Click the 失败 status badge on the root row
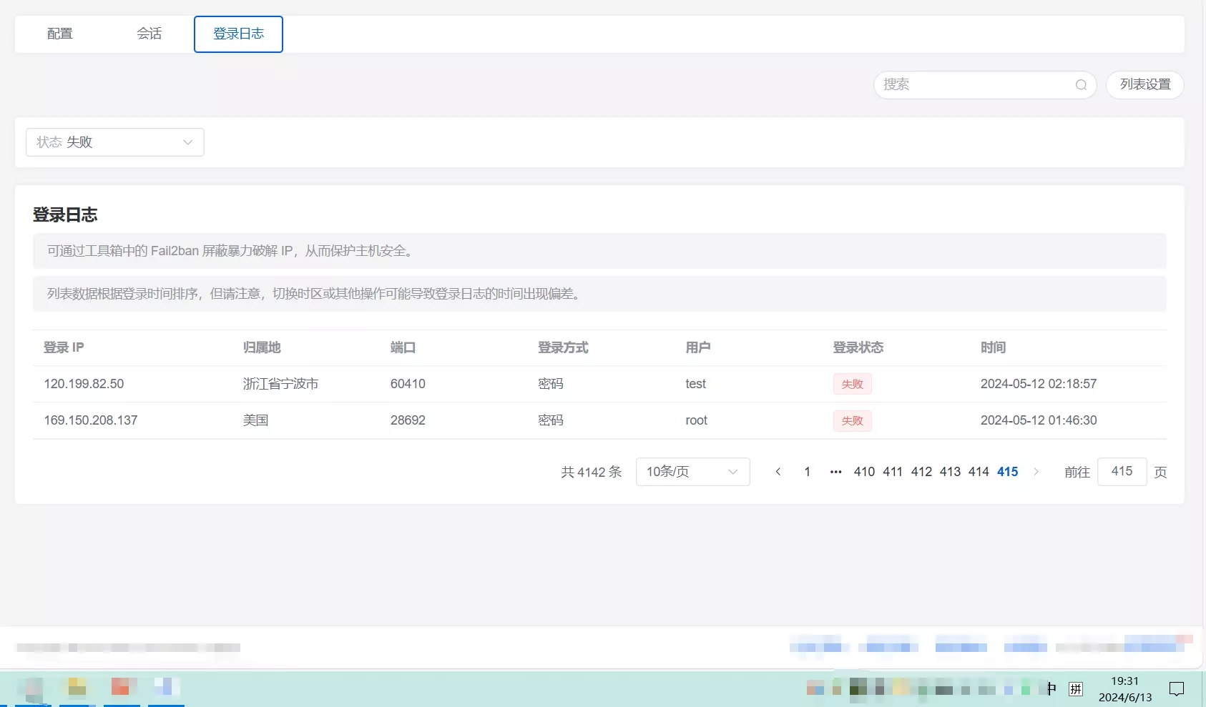1206x707 pixels. (852, 420)
